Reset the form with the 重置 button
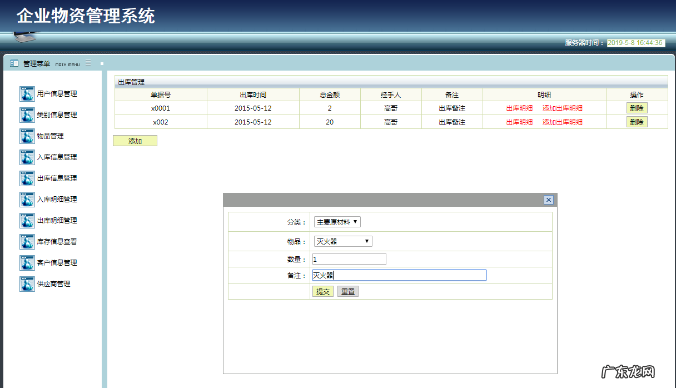Image resolution: width=676 pixels, height=388 pixels. tap(347, 291)
